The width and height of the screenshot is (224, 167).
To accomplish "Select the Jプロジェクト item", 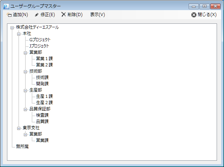I will point(39,46).
